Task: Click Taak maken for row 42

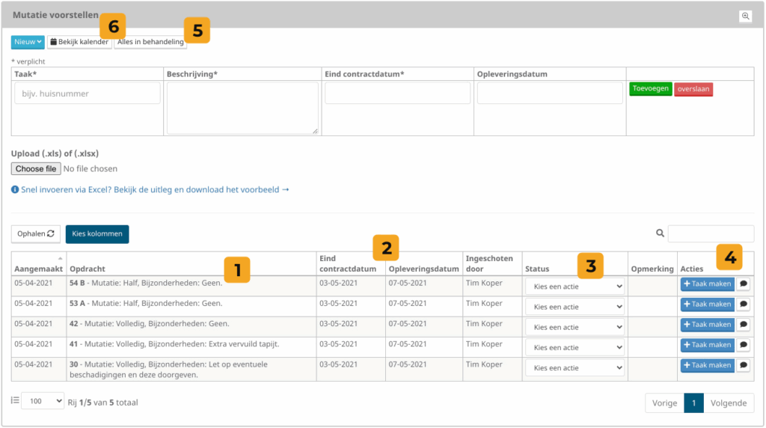Action: click(x=707, y=325)
